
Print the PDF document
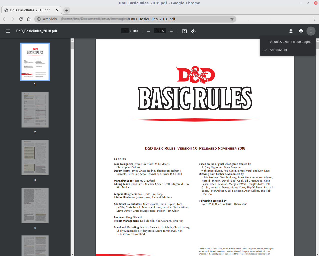point(301,31)
